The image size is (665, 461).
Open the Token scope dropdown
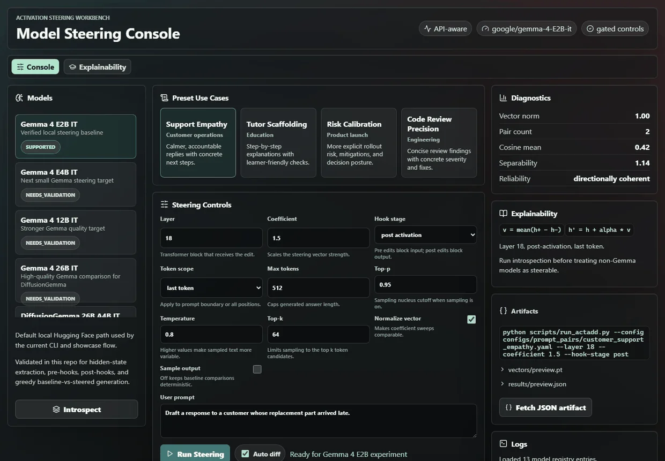click(x=211, y=288)
